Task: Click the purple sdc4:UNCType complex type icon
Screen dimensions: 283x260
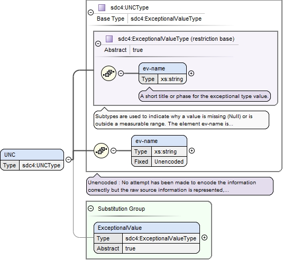Action: click(102, 8)
